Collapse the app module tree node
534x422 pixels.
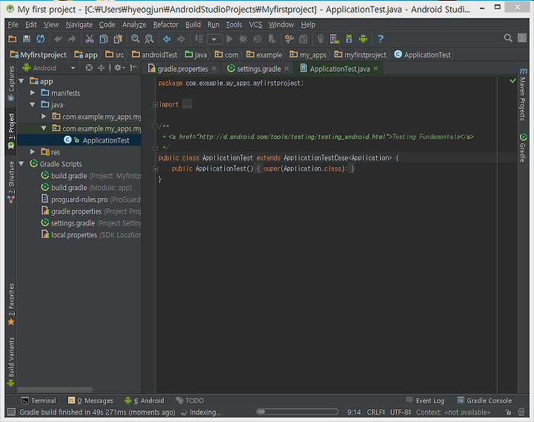coord(22,81)
